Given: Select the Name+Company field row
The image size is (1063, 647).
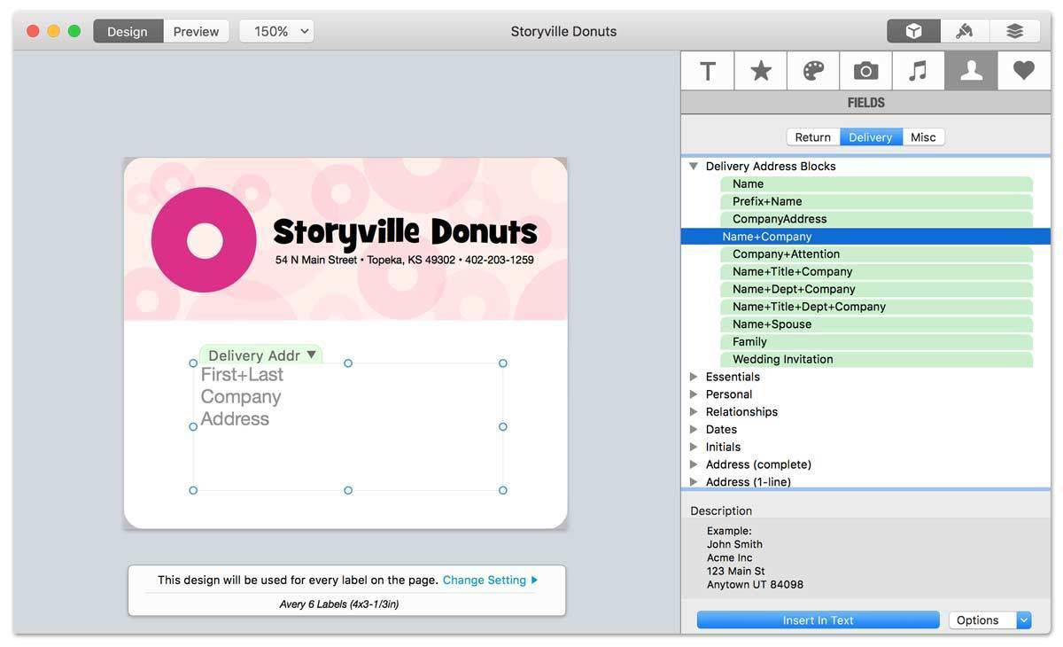Looking at the screenshot, I should click(x=865, y=237).
